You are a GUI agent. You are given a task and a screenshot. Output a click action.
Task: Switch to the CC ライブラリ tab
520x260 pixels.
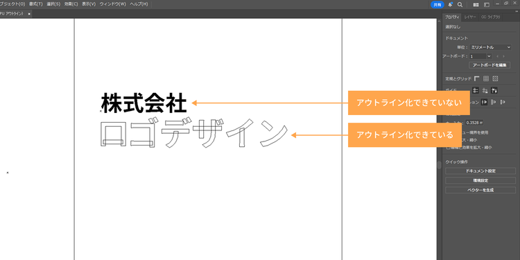pos(491,17)
